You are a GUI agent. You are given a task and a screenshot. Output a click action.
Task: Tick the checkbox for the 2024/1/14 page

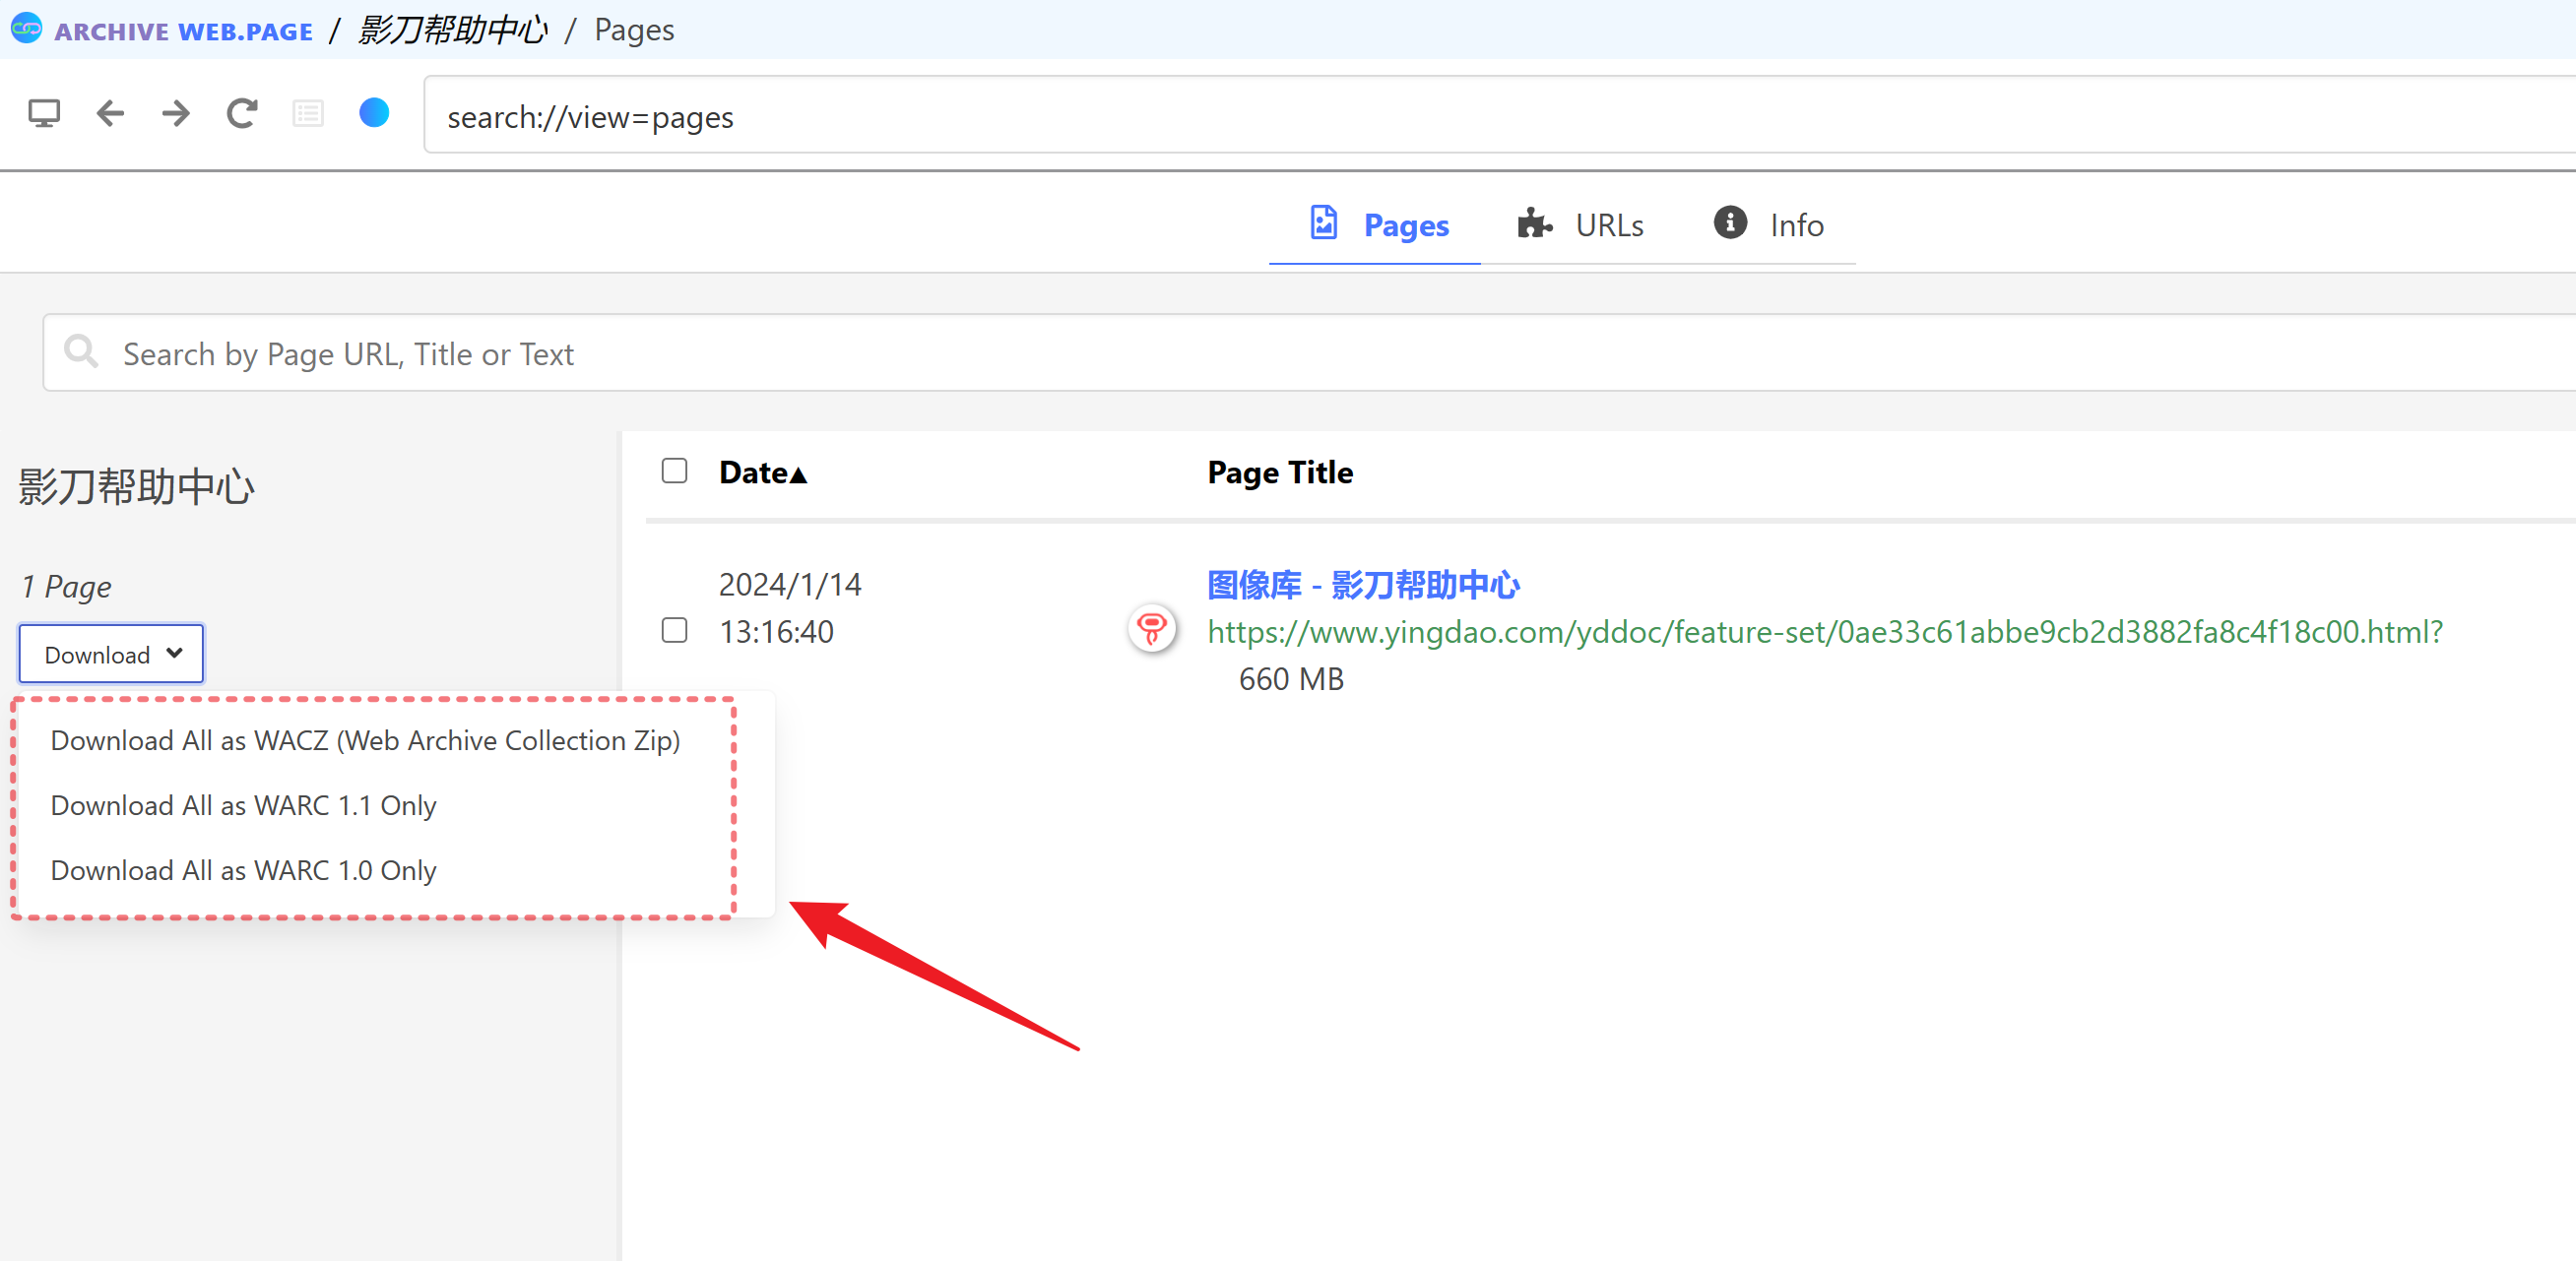pyautogui.click(x=675, y=630)
